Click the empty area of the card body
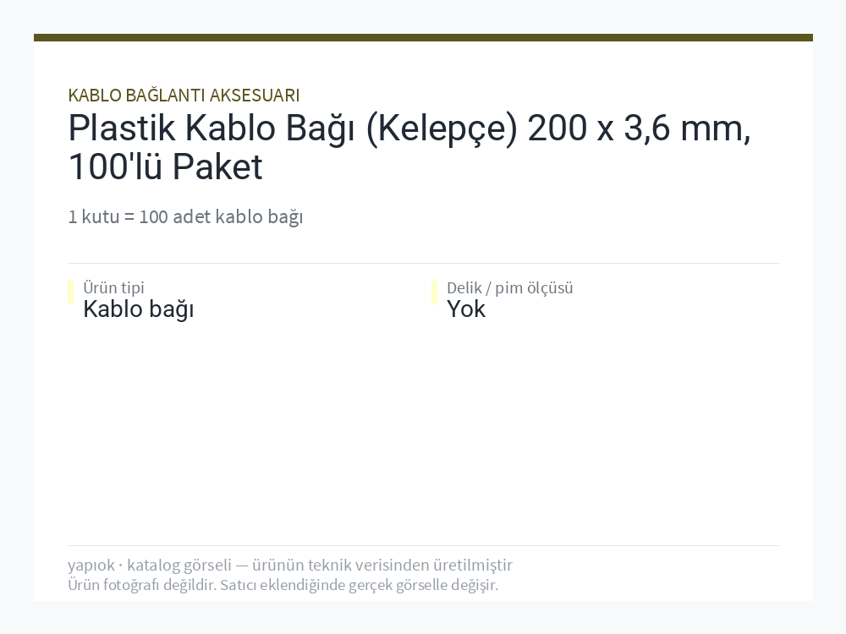 [423, 431]
